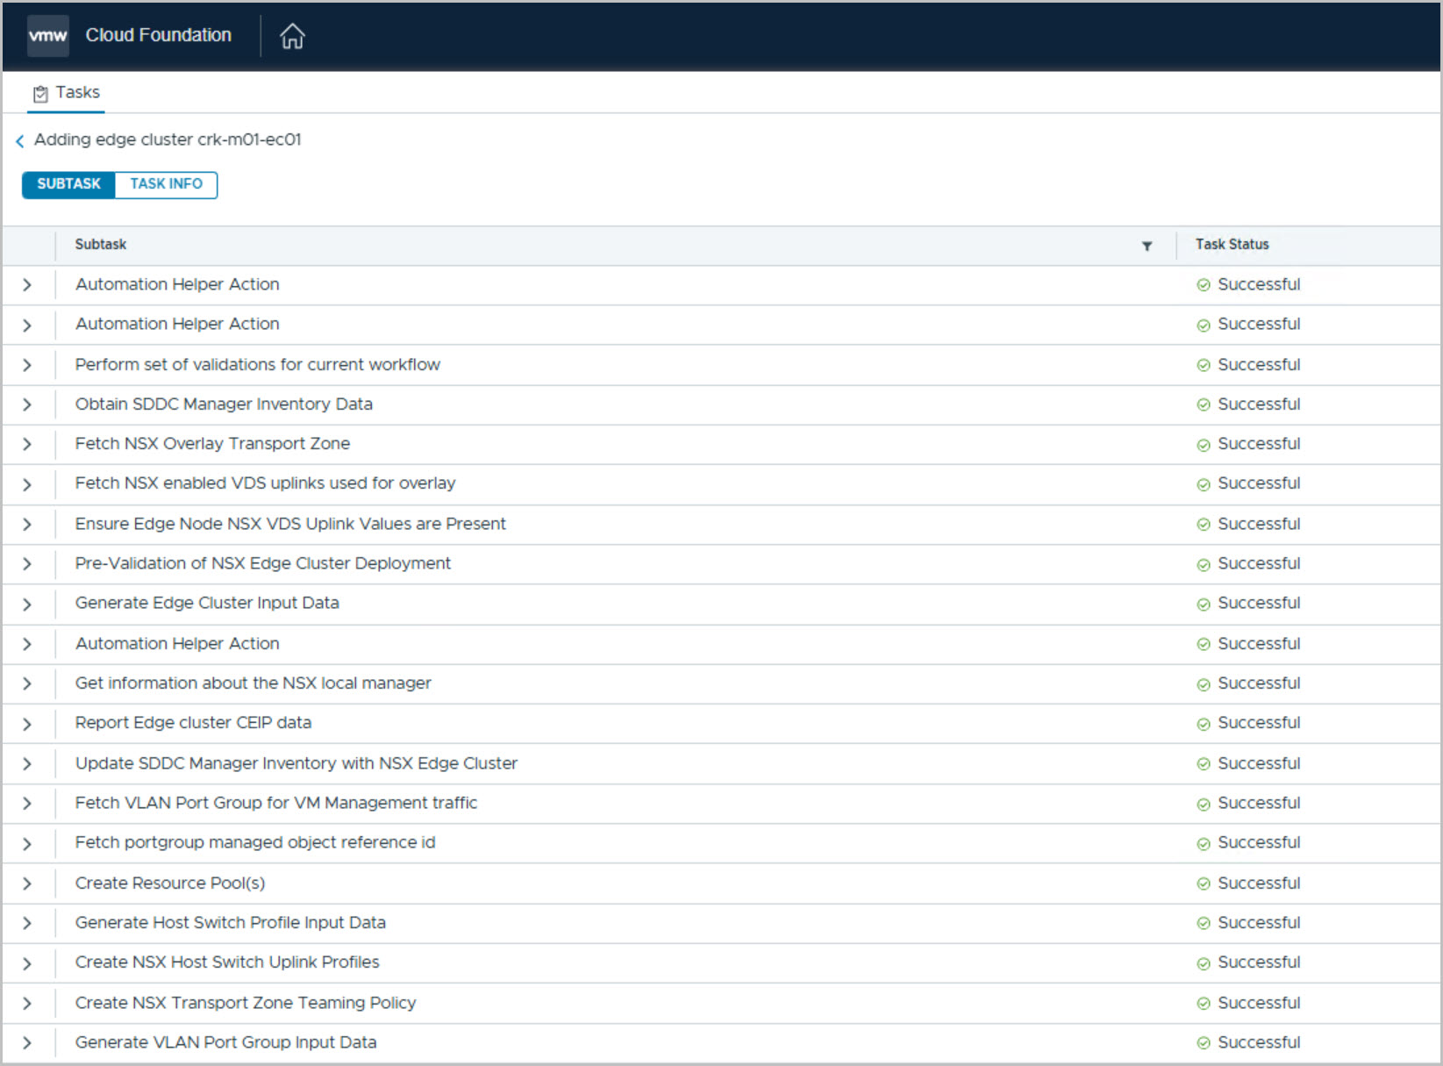
Task: Click the filter icon in Subtask column
Action: point(1147,246)
